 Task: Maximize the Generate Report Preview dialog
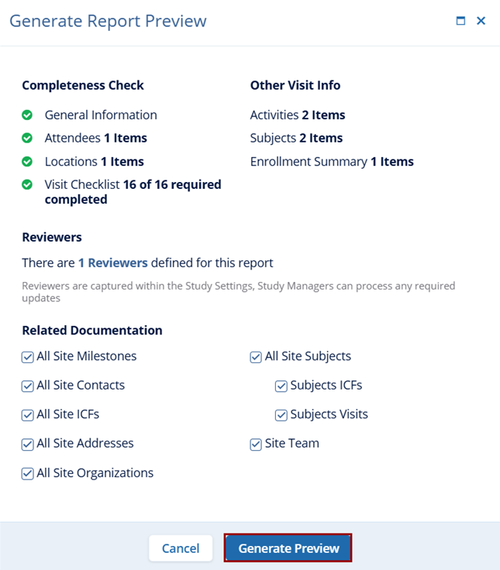[460, 21]
